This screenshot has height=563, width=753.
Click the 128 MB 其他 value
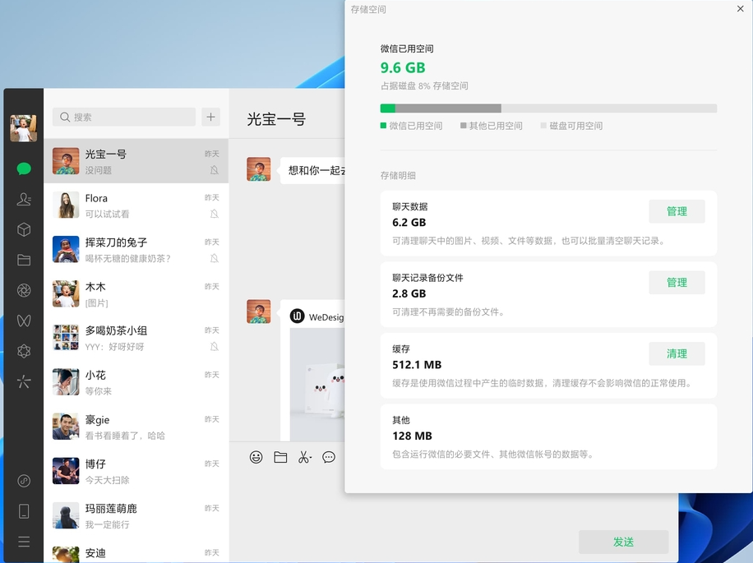(x=412, y=436)
